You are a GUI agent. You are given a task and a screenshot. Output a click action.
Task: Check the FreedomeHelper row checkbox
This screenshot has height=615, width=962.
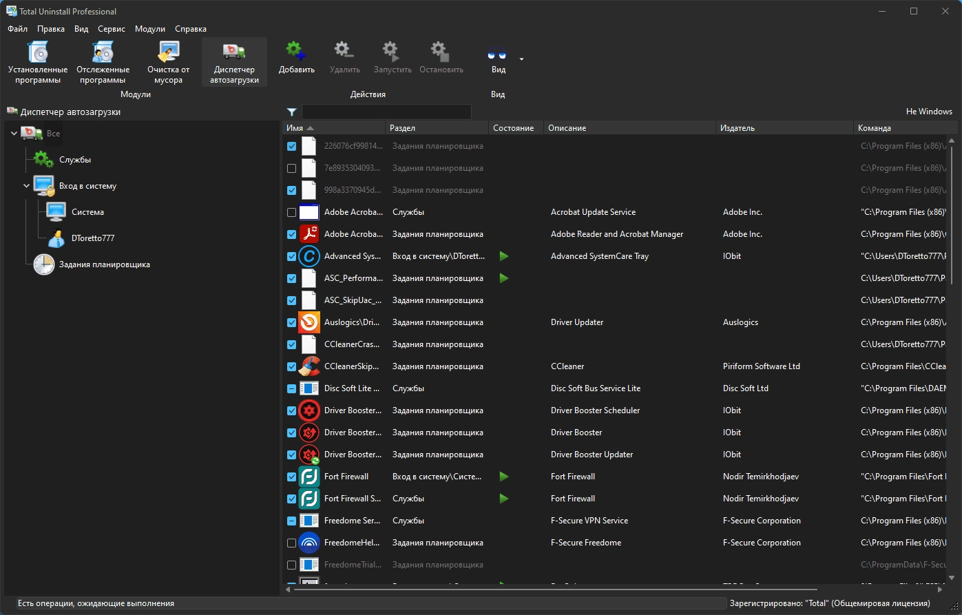point(291,543)
